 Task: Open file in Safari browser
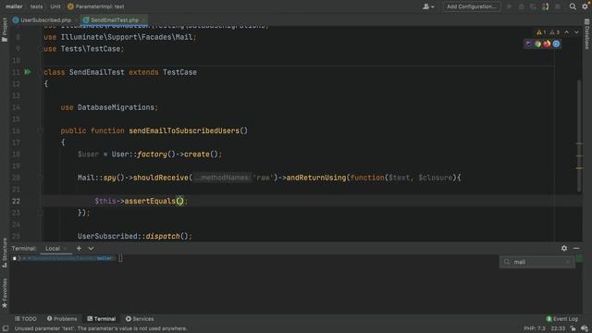(x=556, y=43)
